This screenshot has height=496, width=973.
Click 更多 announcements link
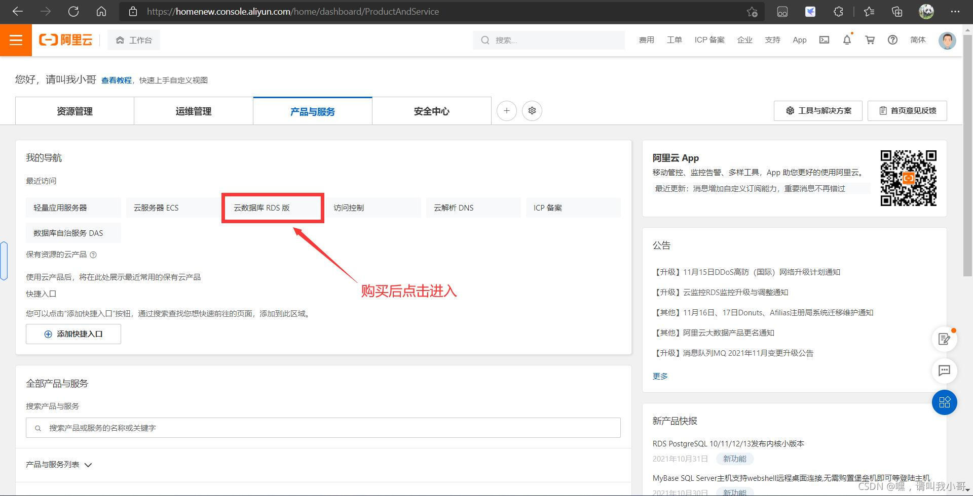point(660,376)
